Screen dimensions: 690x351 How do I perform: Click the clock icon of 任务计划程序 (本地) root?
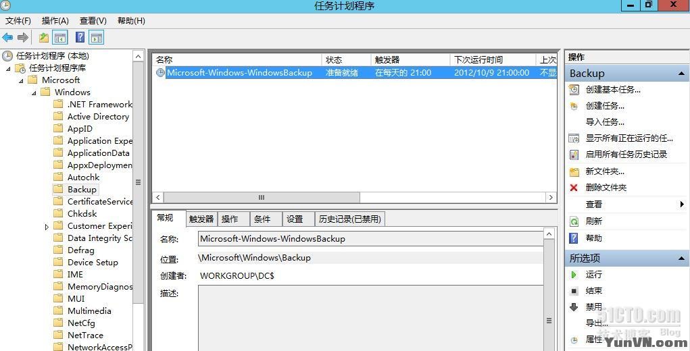7,56
